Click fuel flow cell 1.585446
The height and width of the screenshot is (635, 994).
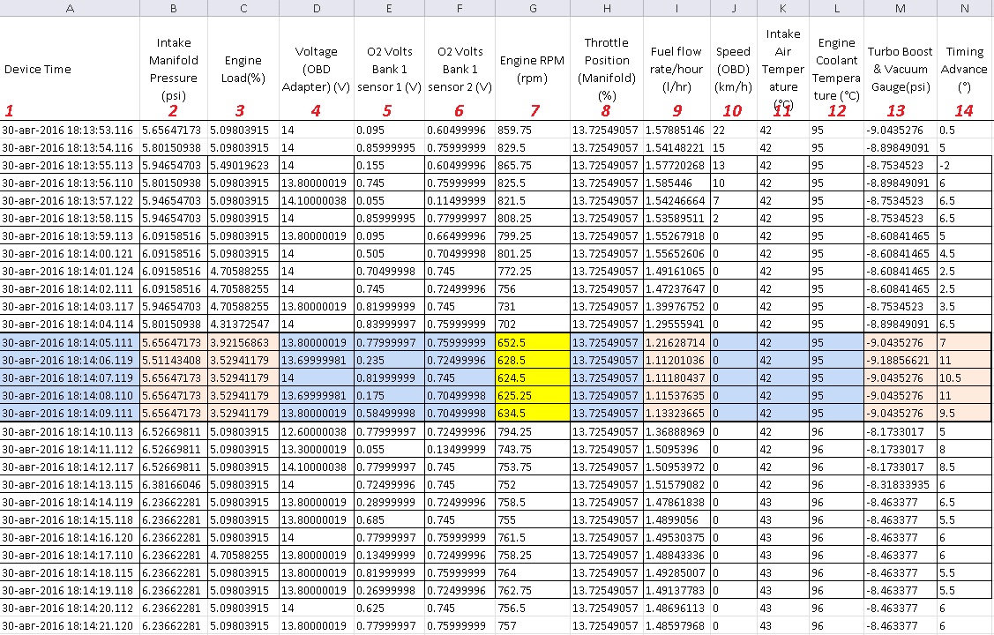pyautogui.click(x=676, y=183)
